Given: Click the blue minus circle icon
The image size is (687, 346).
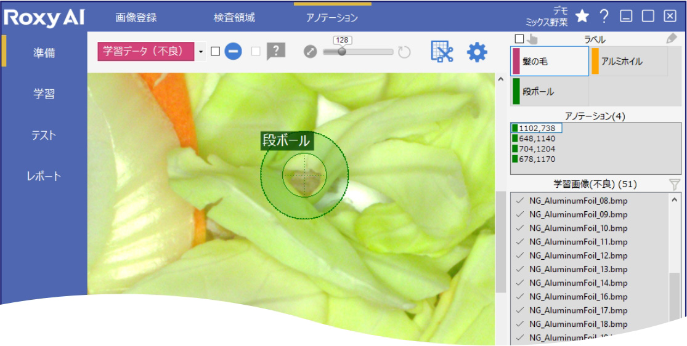Looking at the screenshot, I should point(233,52).
